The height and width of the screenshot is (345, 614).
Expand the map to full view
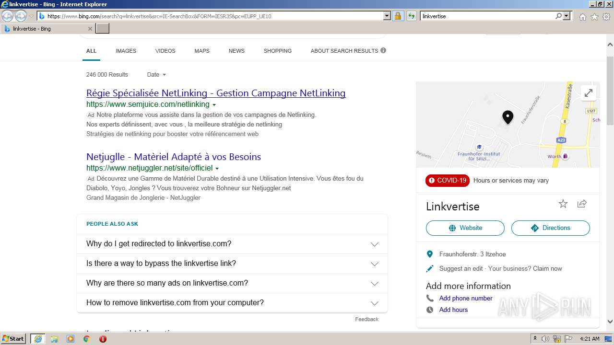click(588, 93)
